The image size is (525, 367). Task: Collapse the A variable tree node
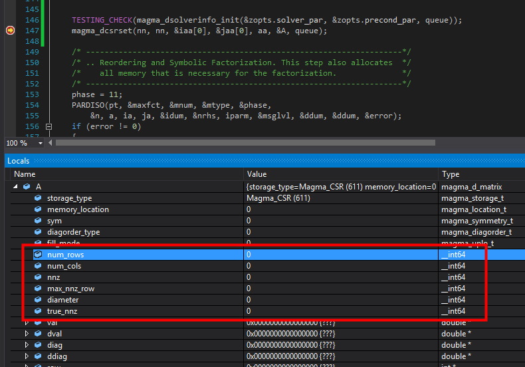pyautogui.click(x=16, y=187)
